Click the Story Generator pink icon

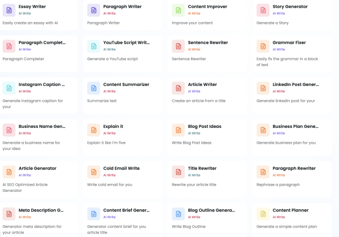(263, 10)
